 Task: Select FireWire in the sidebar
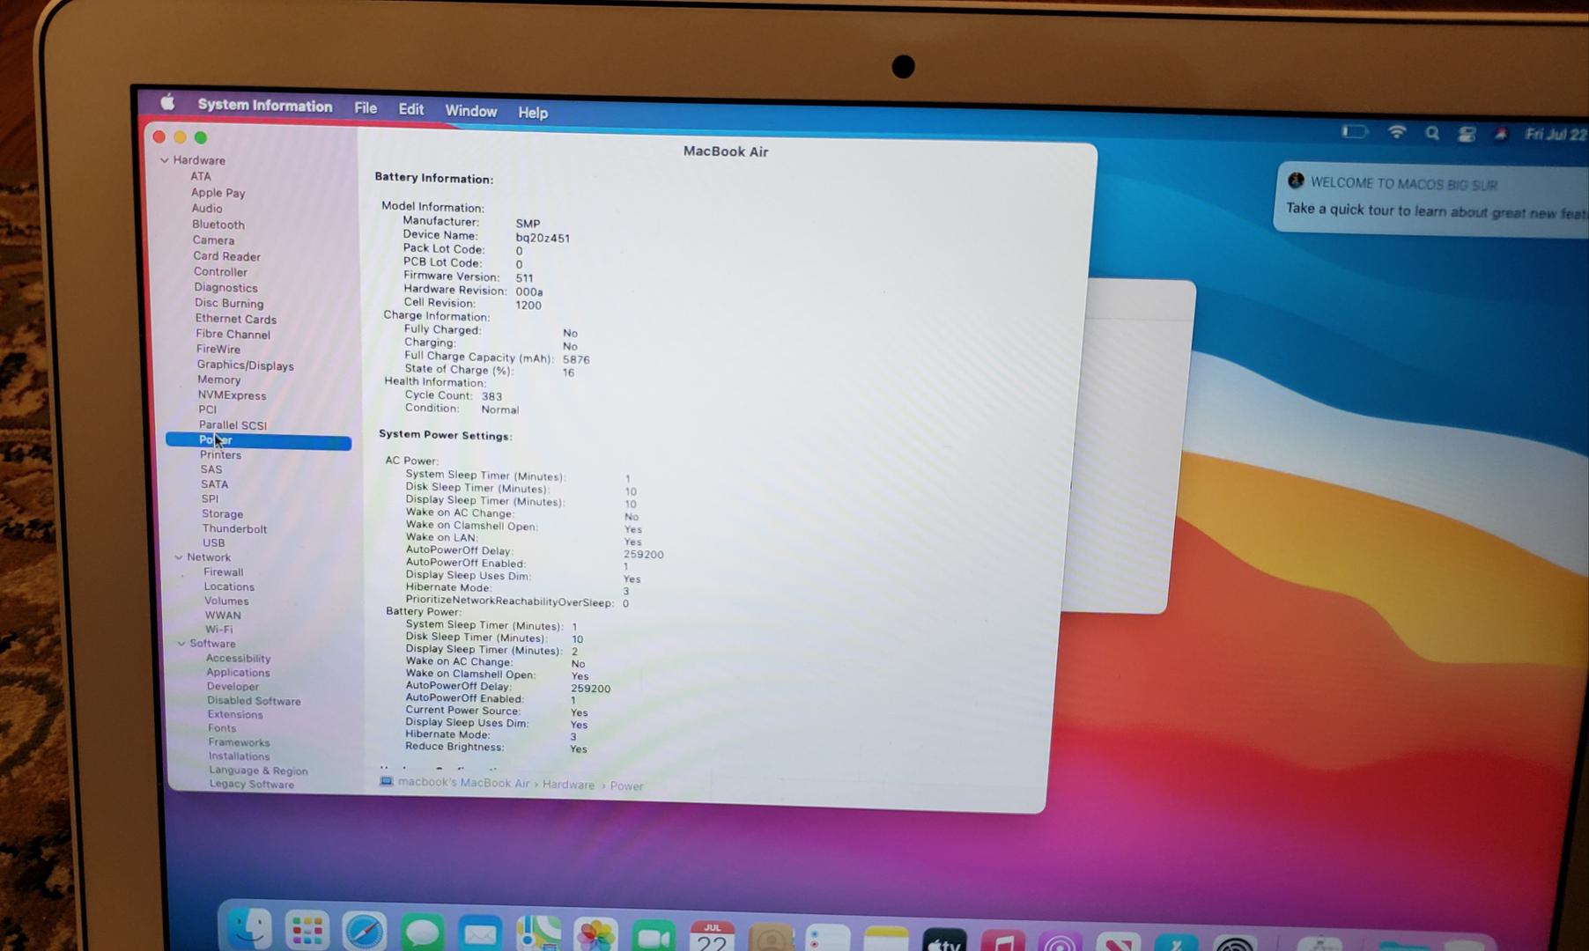[x=218, y=350]
